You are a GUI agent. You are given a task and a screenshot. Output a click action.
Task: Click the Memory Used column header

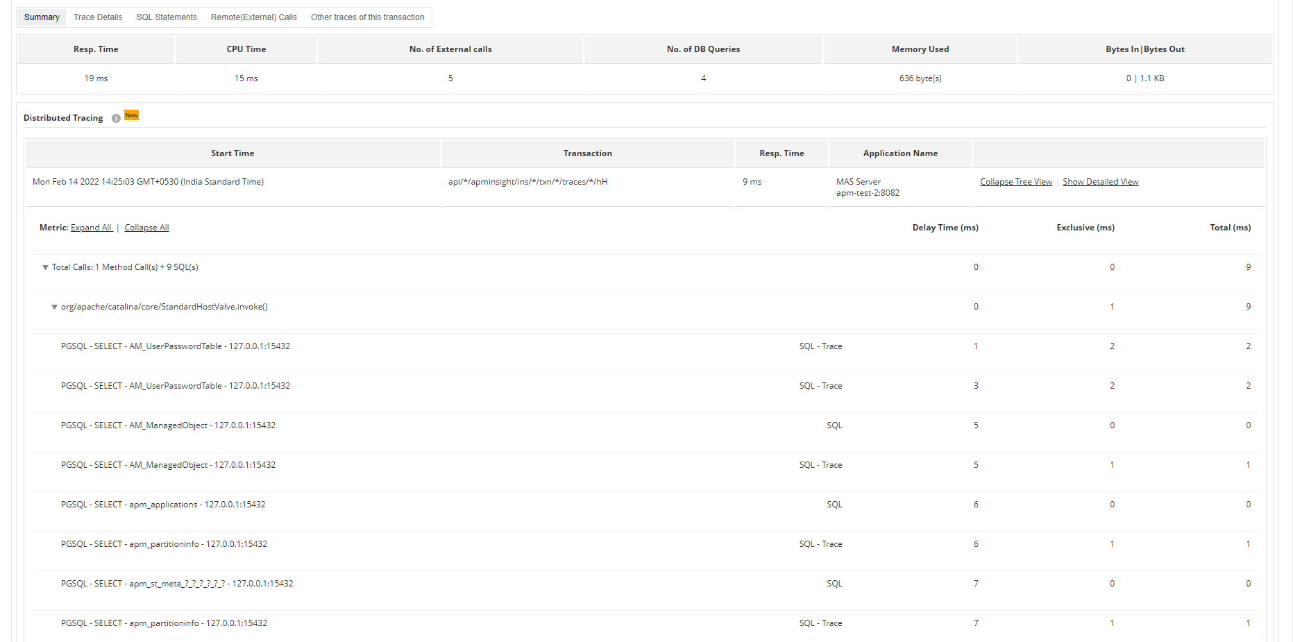920,49
